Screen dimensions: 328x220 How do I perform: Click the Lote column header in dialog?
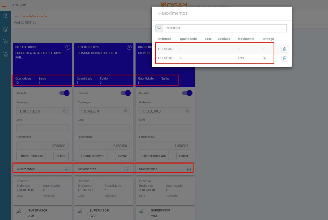[208, 39]
